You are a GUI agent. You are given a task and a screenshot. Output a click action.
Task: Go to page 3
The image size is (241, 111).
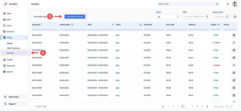(x=178, y=107)
